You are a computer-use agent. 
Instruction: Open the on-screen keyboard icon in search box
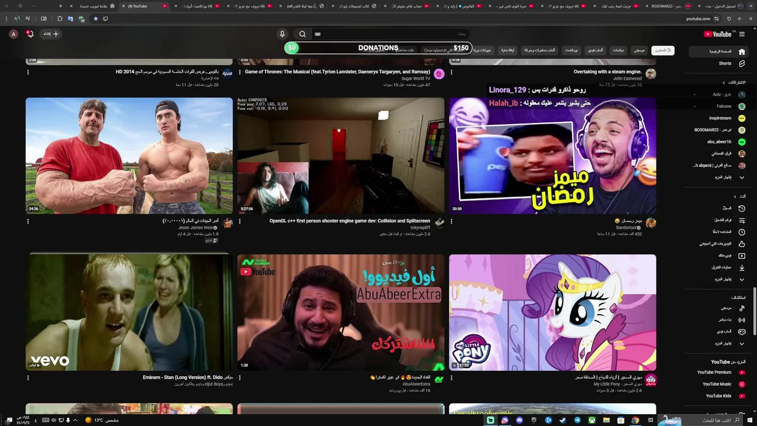click(318, 34)
